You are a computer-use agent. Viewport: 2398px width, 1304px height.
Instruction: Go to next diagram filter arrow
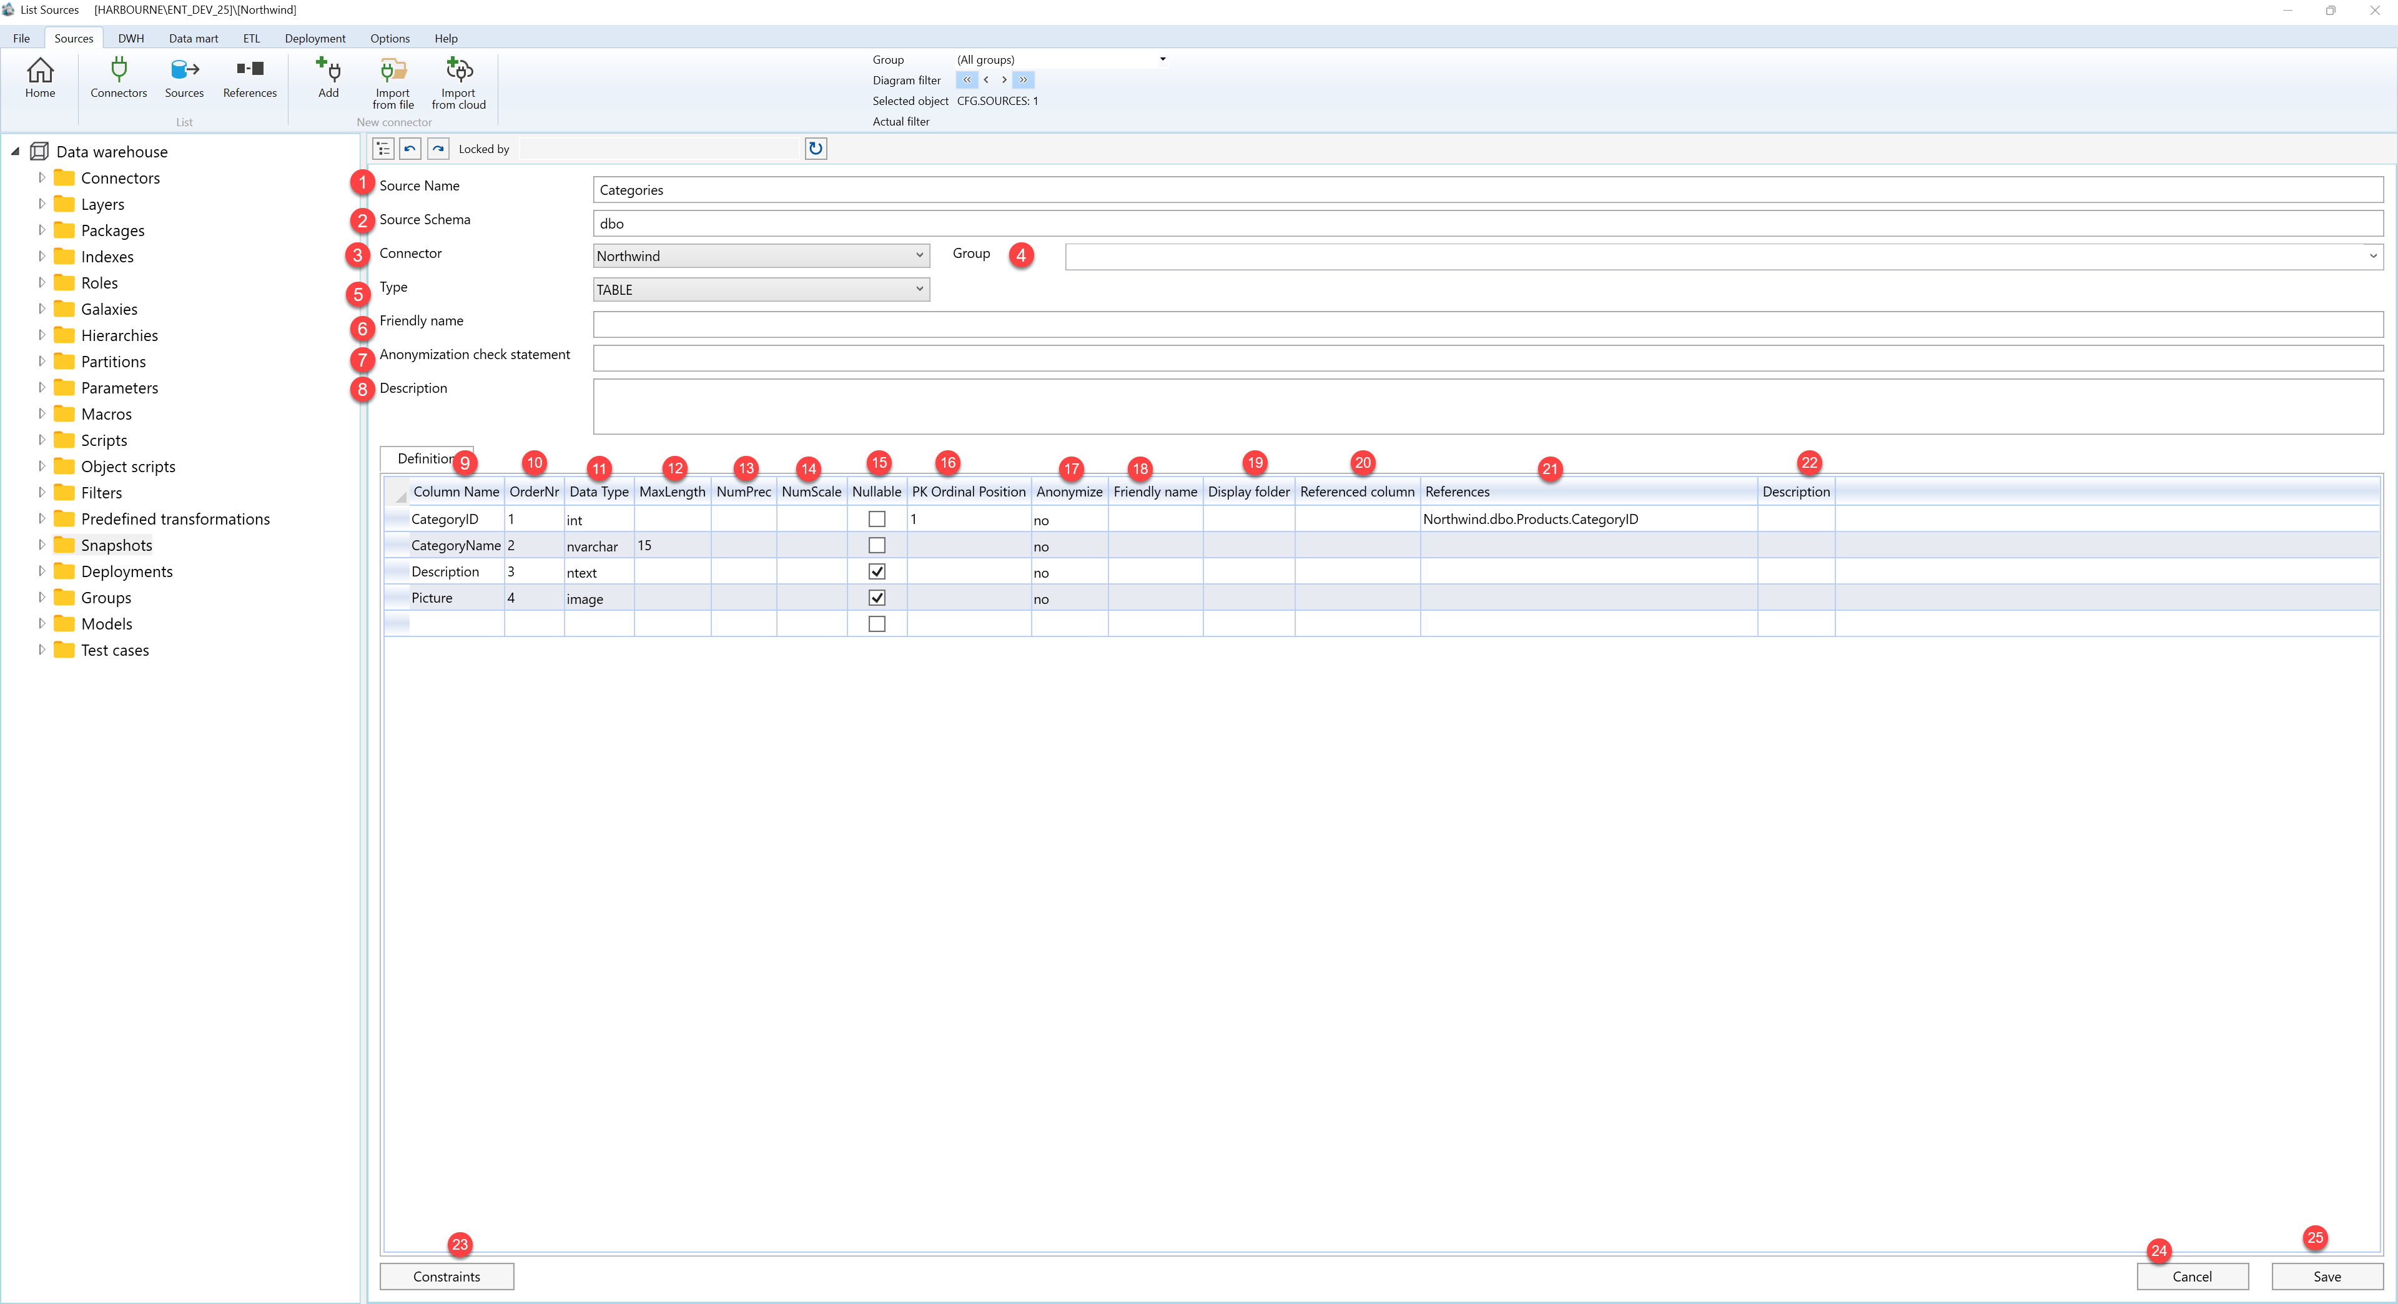coord(1004,80)
